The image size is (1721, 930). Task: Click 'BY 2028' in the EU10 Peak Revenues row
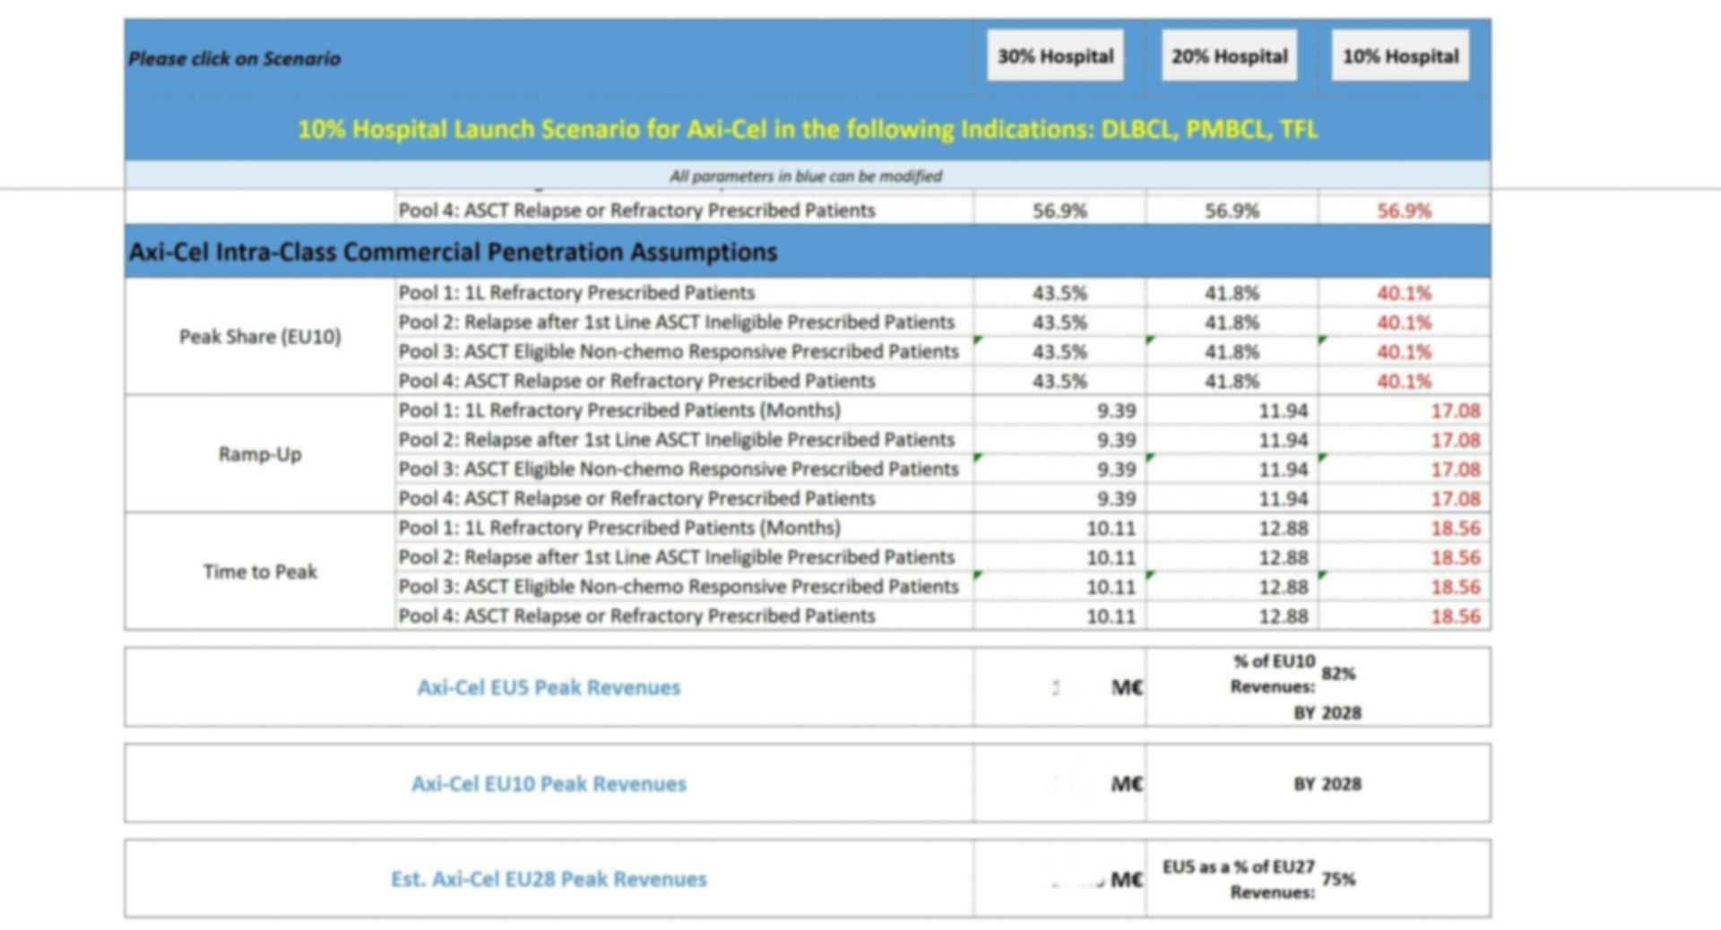1327,784
